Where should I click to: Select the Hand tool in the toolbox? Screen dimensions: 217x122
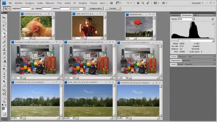(4, 98)
